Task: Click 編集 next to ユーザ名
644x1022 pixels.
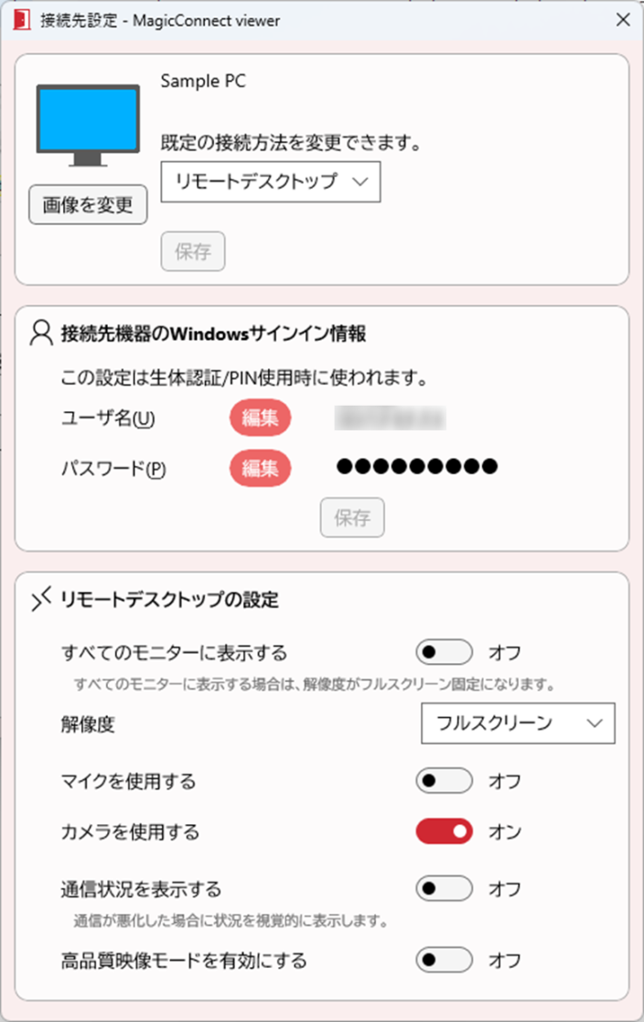Action: [x=260, y=419]
